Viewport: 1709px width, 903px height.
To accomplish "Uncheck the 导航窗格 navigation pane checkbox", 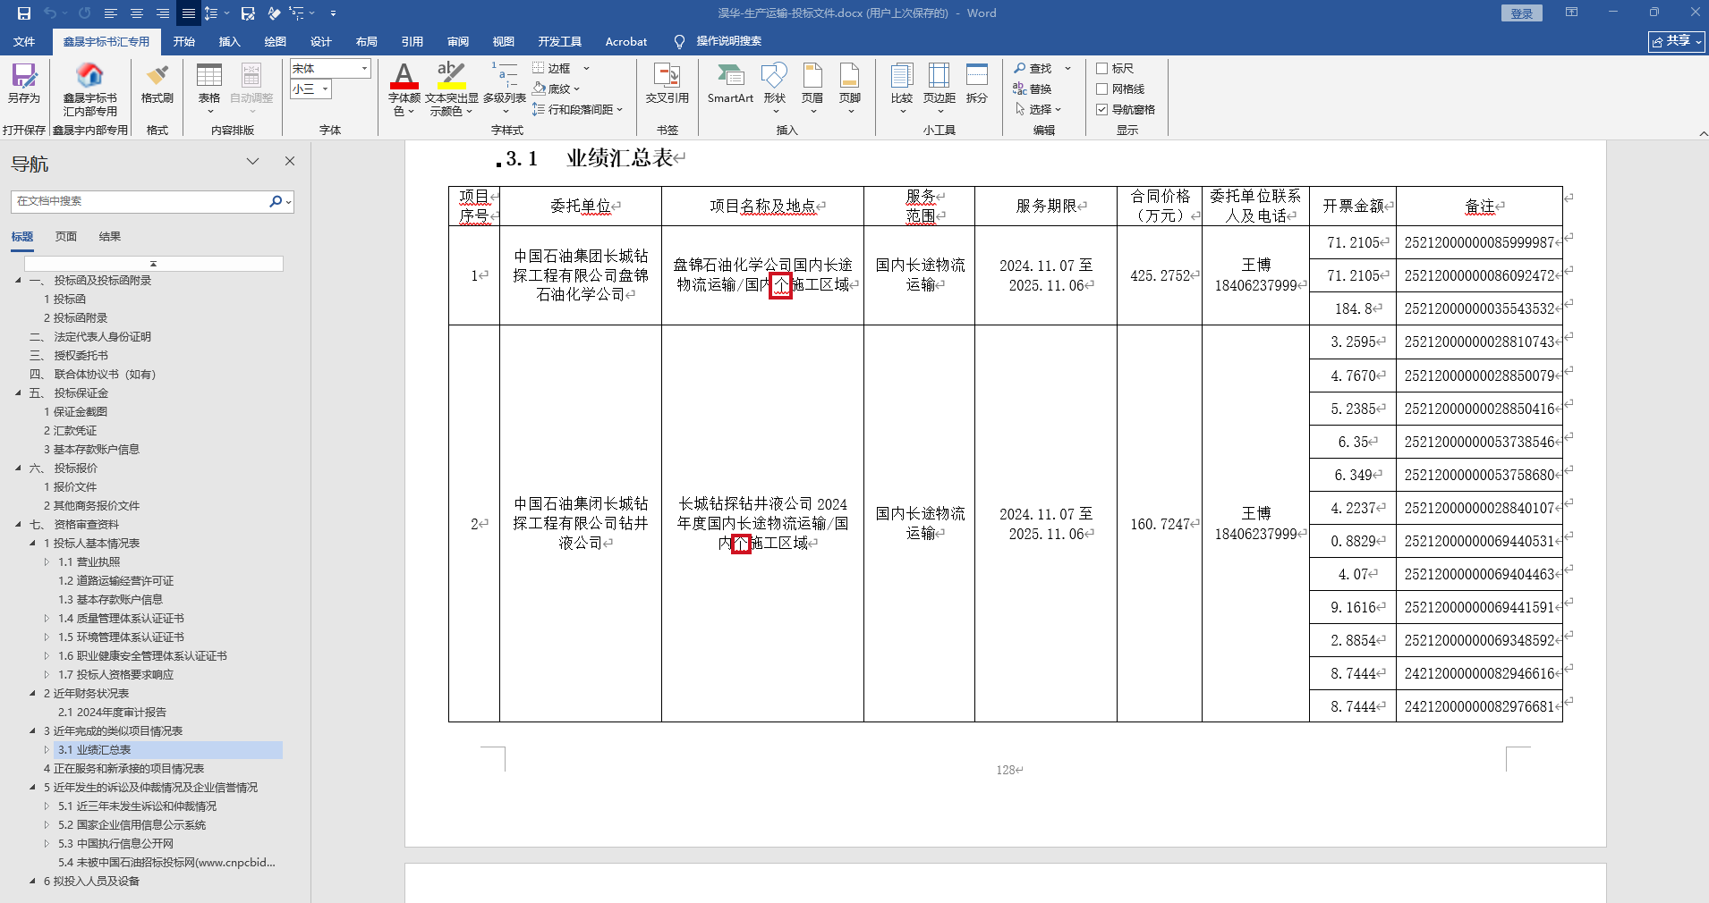I will (x=1102, y=109).
